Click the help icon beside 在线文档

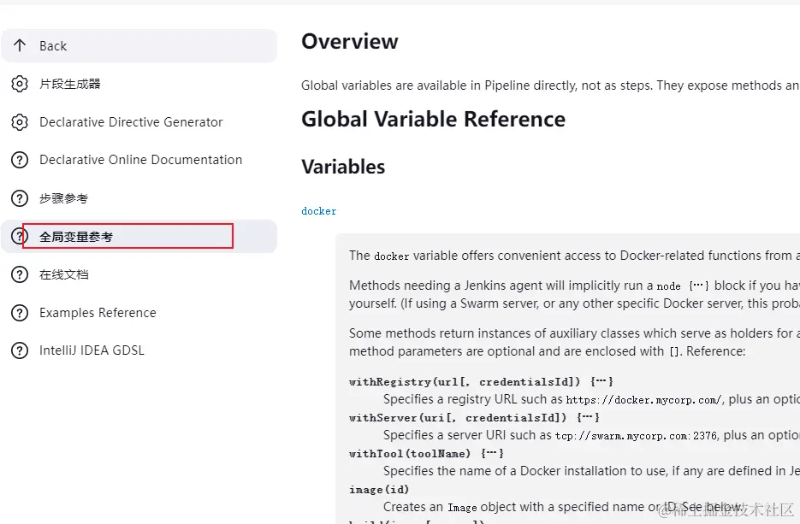[x=20, y=274]
